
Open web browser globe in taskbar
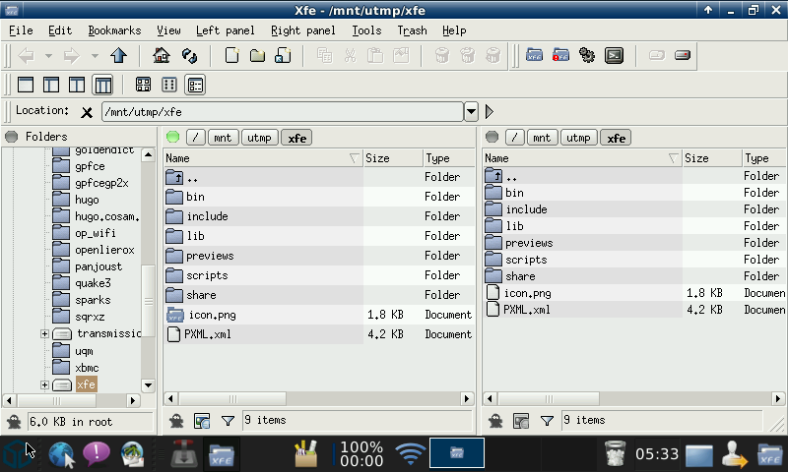[x=62, y=454]
